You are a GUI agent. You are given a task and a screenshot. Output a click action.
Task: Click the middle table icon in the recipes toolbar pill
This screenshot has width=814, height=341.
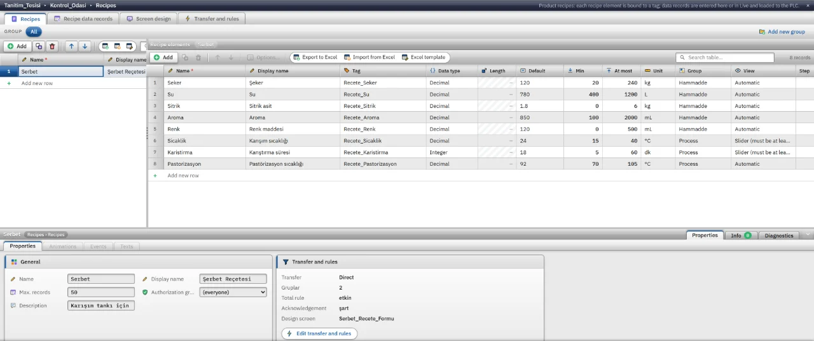click(118, 46)
